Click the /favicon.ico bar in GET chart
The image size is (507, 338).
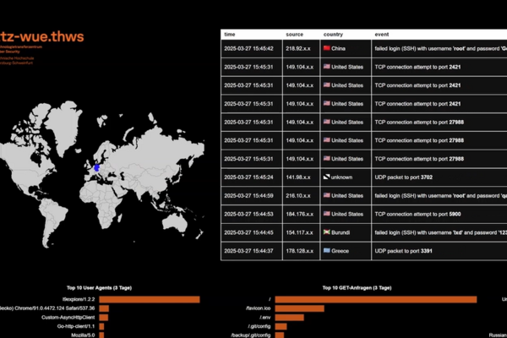(x=291, y=308)
